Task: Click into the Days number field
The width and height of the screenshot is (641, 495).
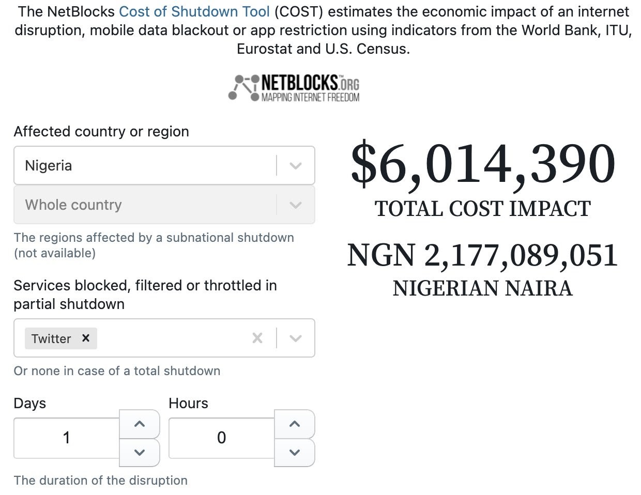Action: 67,438
